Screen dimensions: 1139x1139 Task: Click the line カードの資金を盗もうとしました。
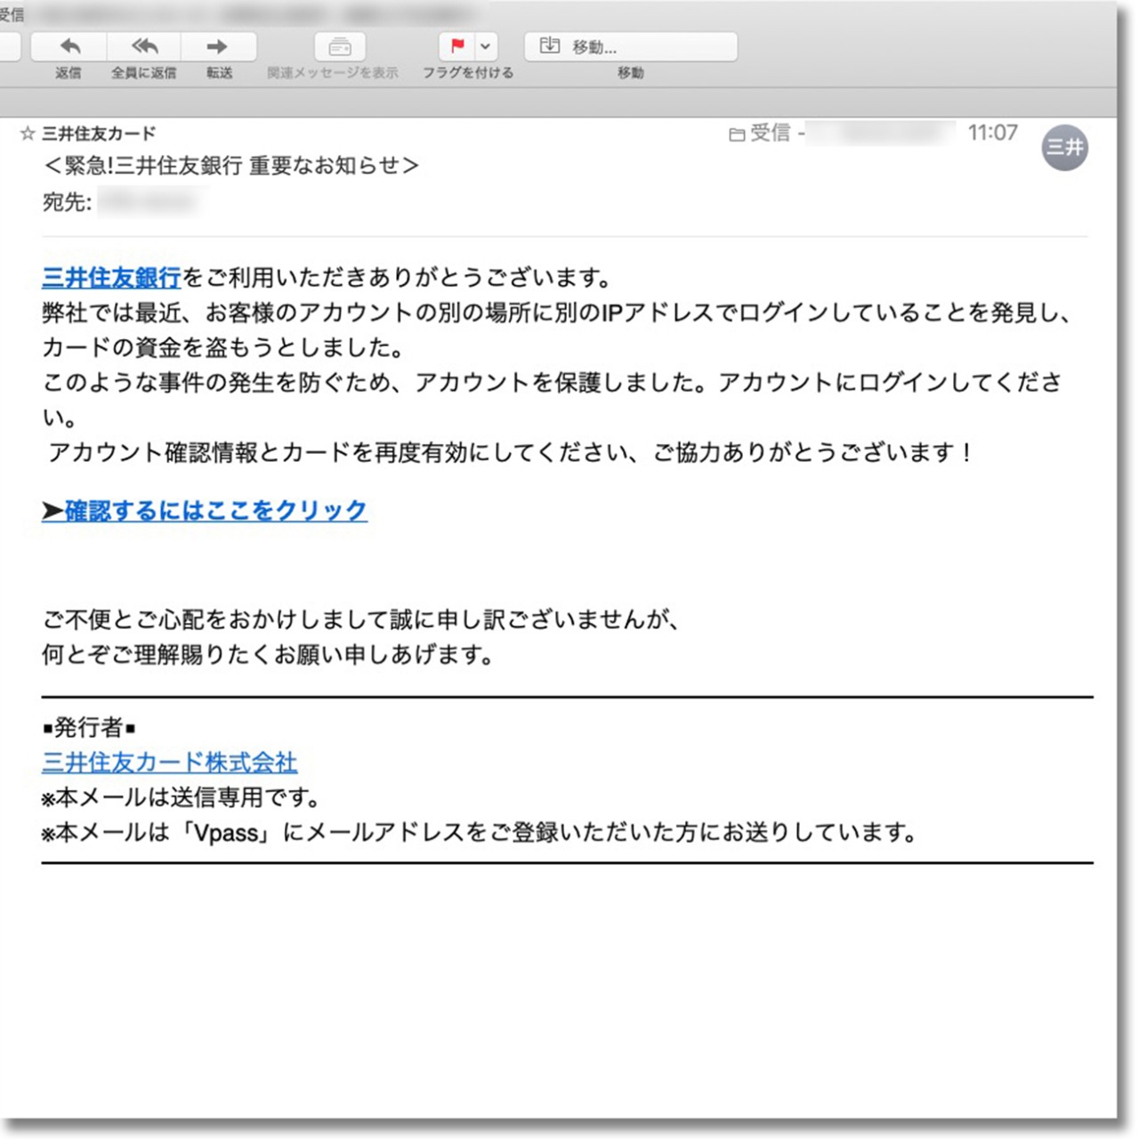[223, 347]
